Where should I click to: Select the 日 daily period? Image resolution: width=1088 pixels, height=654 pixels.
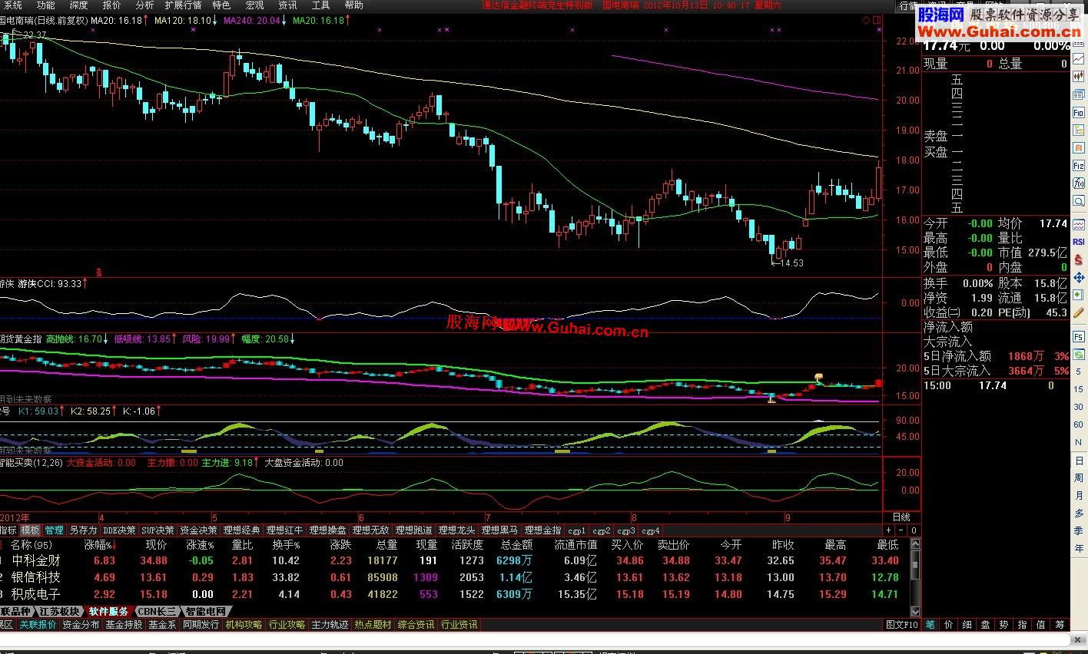pyautogui.click(x=1079, y=460)
